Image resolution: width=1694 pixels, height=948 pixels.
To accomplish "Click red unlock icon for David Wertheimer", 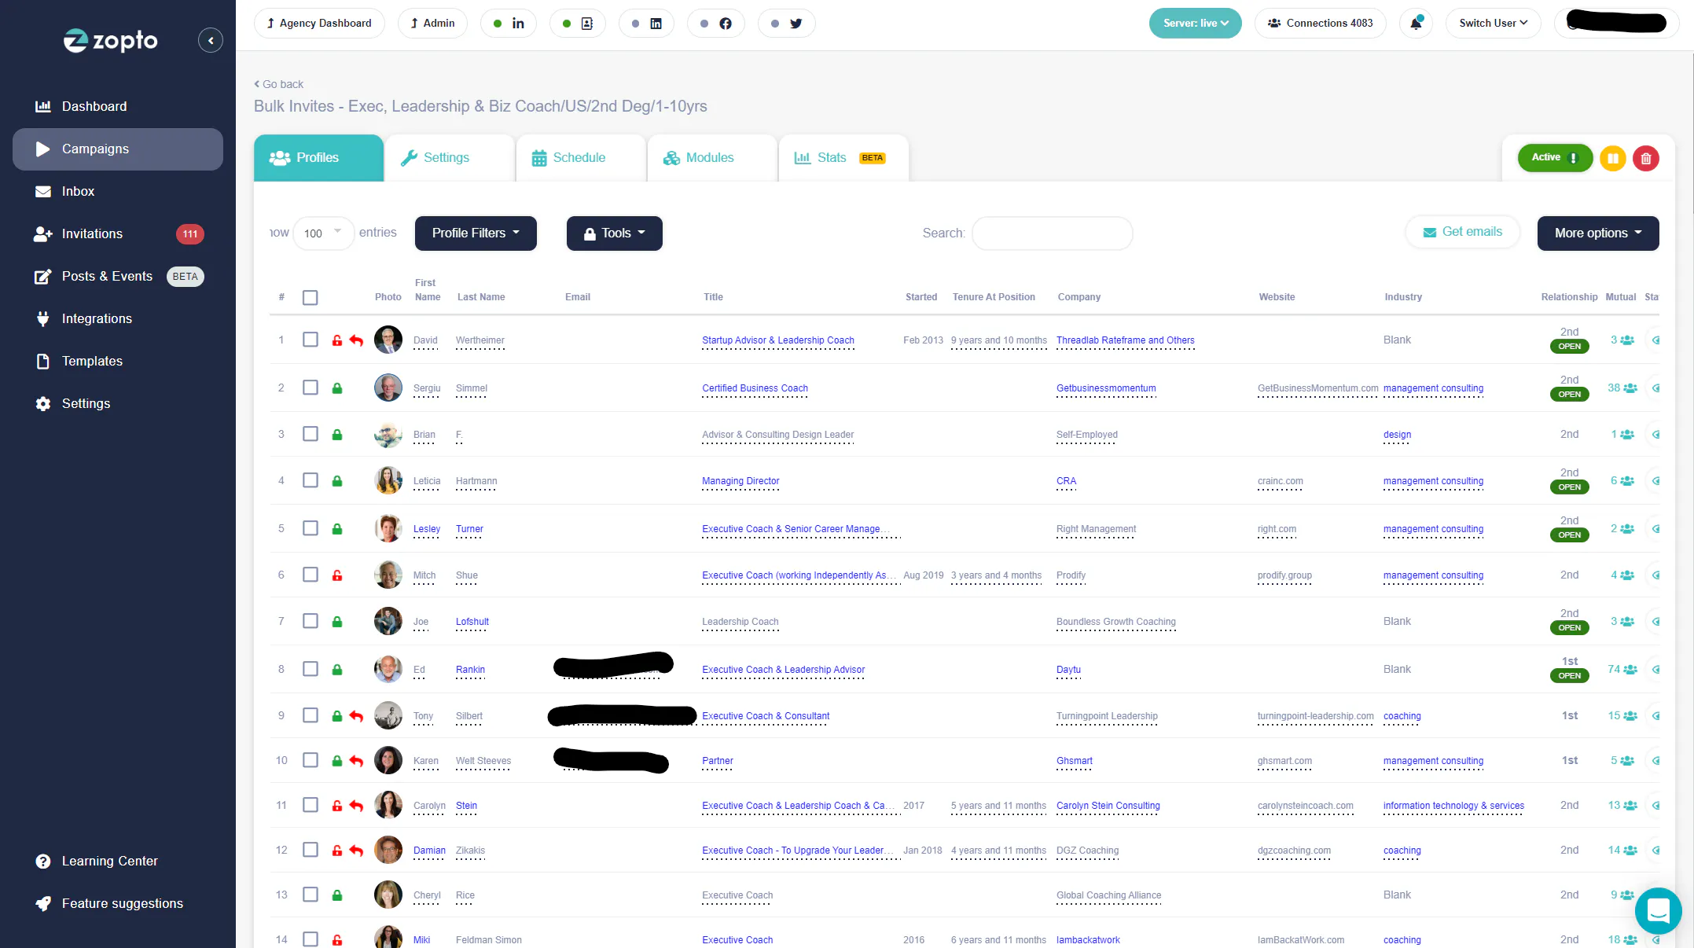I will [336, 340].
